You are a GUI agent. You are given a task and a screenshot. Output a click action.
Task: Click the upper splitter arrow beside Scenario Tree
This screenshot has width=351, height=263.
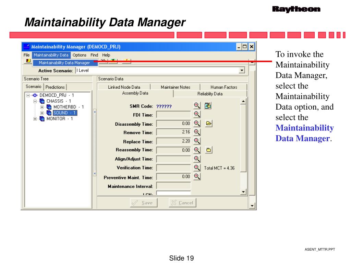[95, 112]
